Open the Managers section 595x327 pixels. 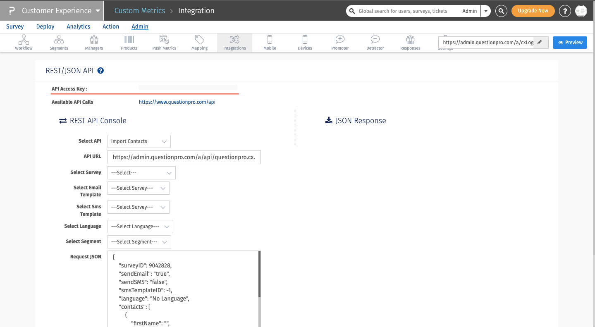tap(93, 42)
